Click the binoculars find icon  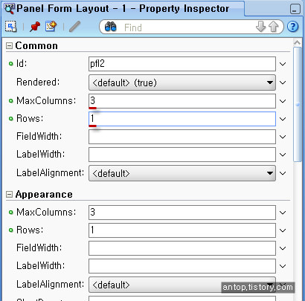point(111,27)
